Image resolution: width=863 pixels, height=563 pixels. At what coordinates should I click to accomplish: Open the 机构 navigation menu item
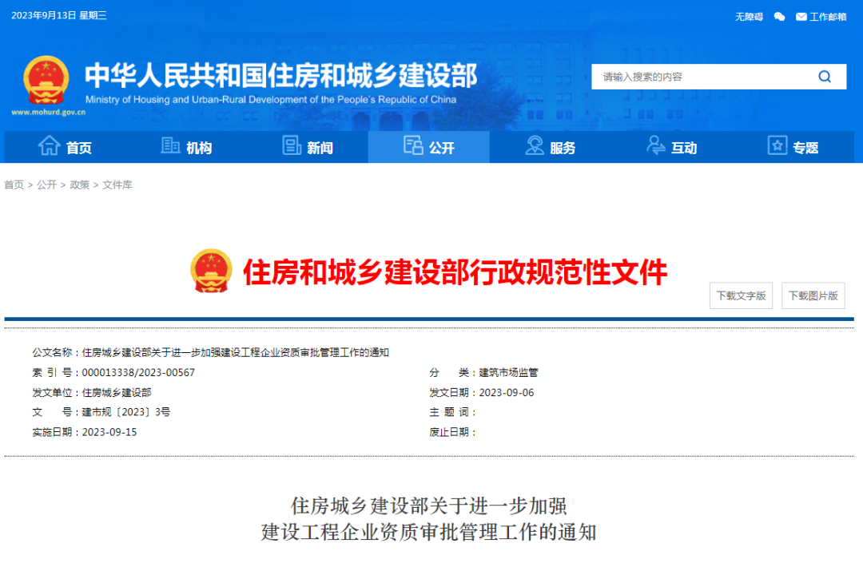186,147
